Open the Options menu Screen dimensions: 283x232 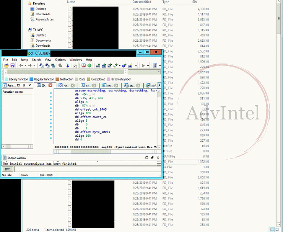tap(60, 60)
